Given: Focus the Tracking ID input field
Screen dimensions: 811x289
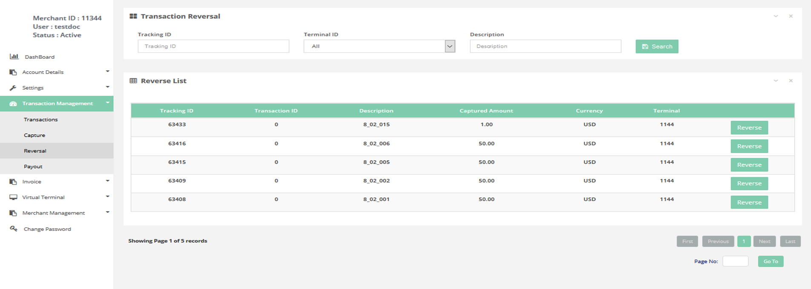Looking at the screenshot, I should tap(213, 46).
